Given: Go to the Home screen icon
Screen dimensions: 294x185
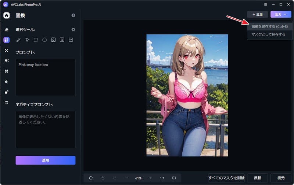Looking at the screenshot, I should pos(7,15).
